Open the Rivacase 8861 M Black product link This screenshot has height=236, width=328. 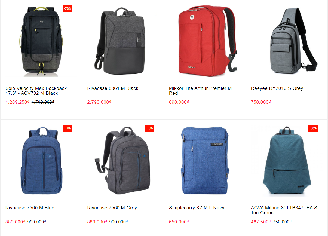click(x=113, y=88)
